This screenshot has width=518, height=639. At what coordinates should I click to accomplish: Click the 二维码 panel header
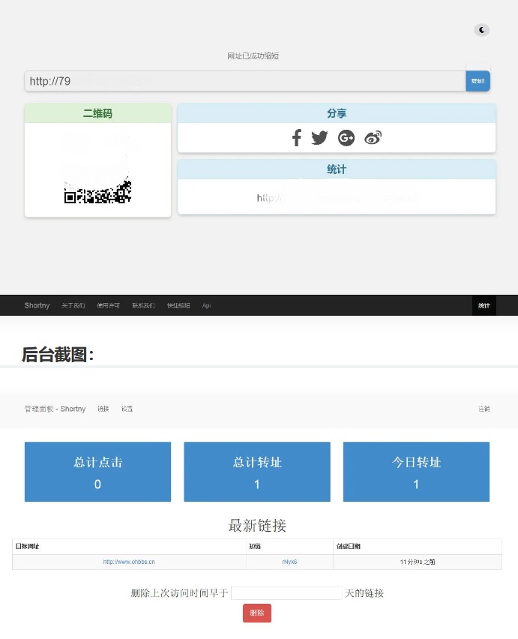tap(97, 113)
